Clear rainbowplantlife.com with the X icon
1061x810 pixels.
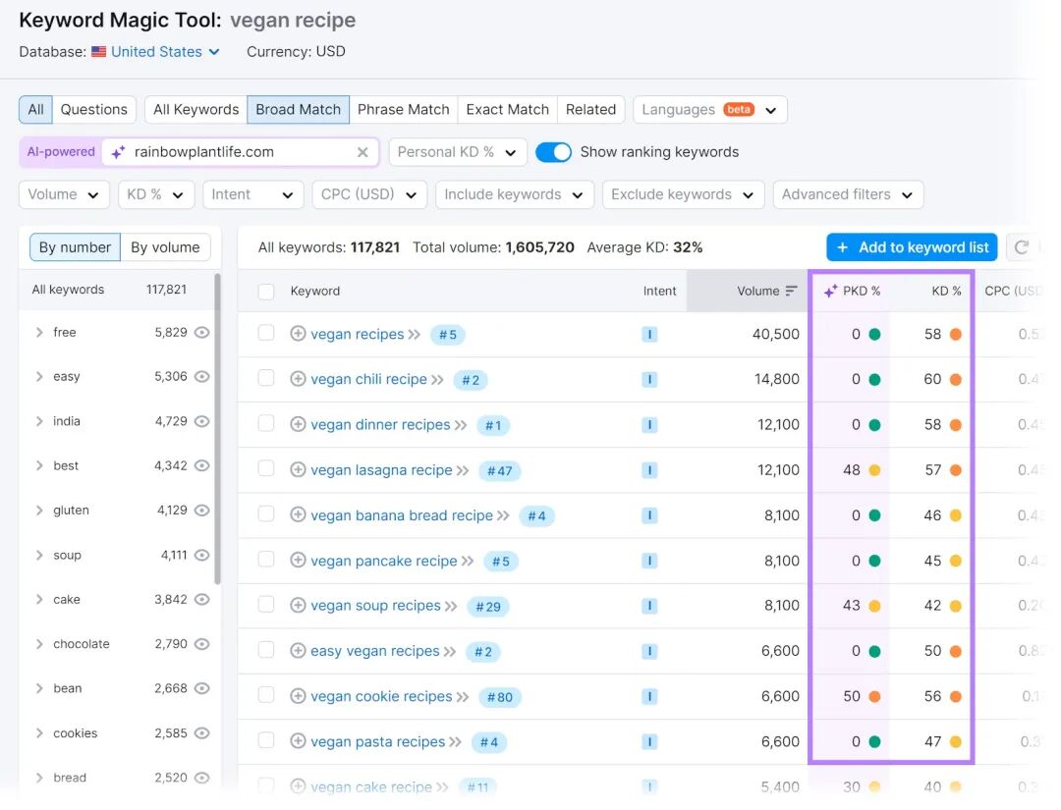pyautogui.click(x=363, y=152)
